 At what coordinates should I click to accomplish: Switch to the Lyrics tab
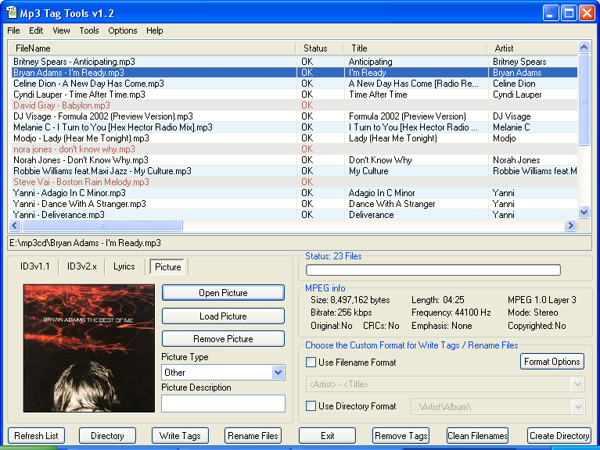pos(124,266)
